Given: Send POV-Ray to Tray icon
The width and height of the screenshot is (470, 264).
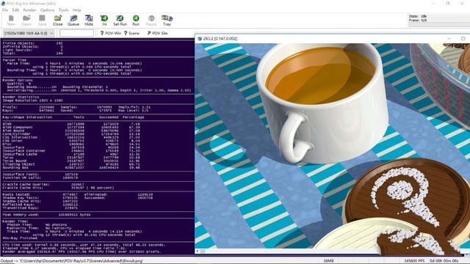Looking at the screenshot, I should (x=167, y=21).
